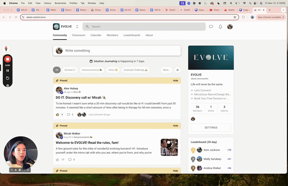Open a new Chrome tab
Image resolution: width=288 pixels, height=186 pixels.
click(270, 10)
